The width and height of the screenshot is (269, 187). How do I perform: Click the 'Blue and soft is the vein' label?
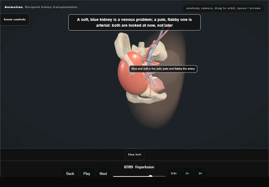[x=163, y=69]
